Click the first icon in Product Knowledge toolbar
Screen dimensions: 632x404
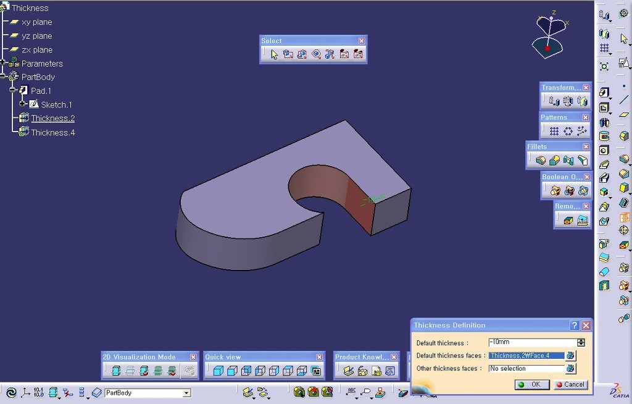pos(348,371)
